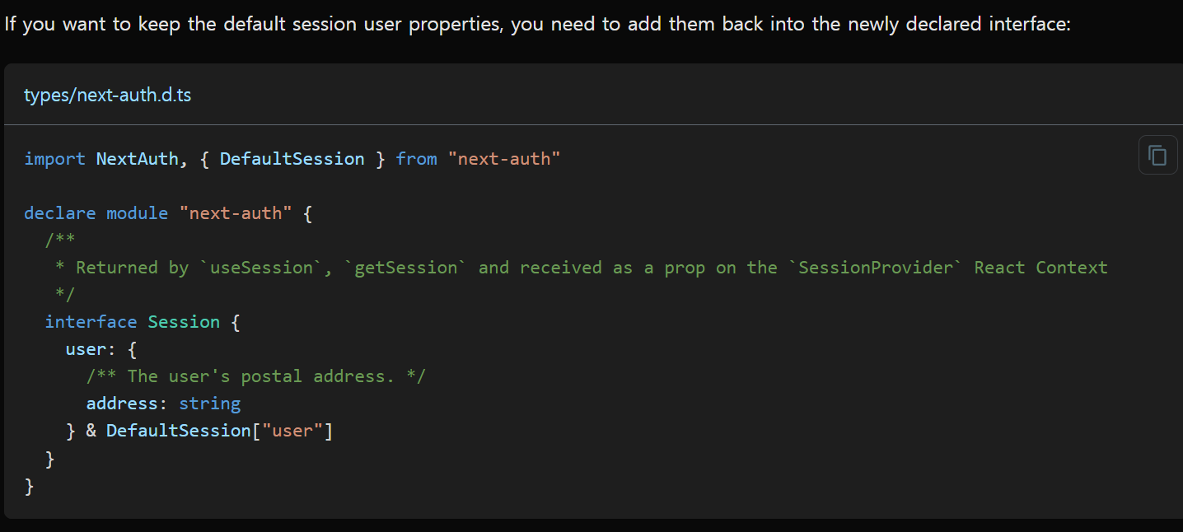The image size is (1183, 532).
Task: Click the user property key
Action: coord(86,349)
